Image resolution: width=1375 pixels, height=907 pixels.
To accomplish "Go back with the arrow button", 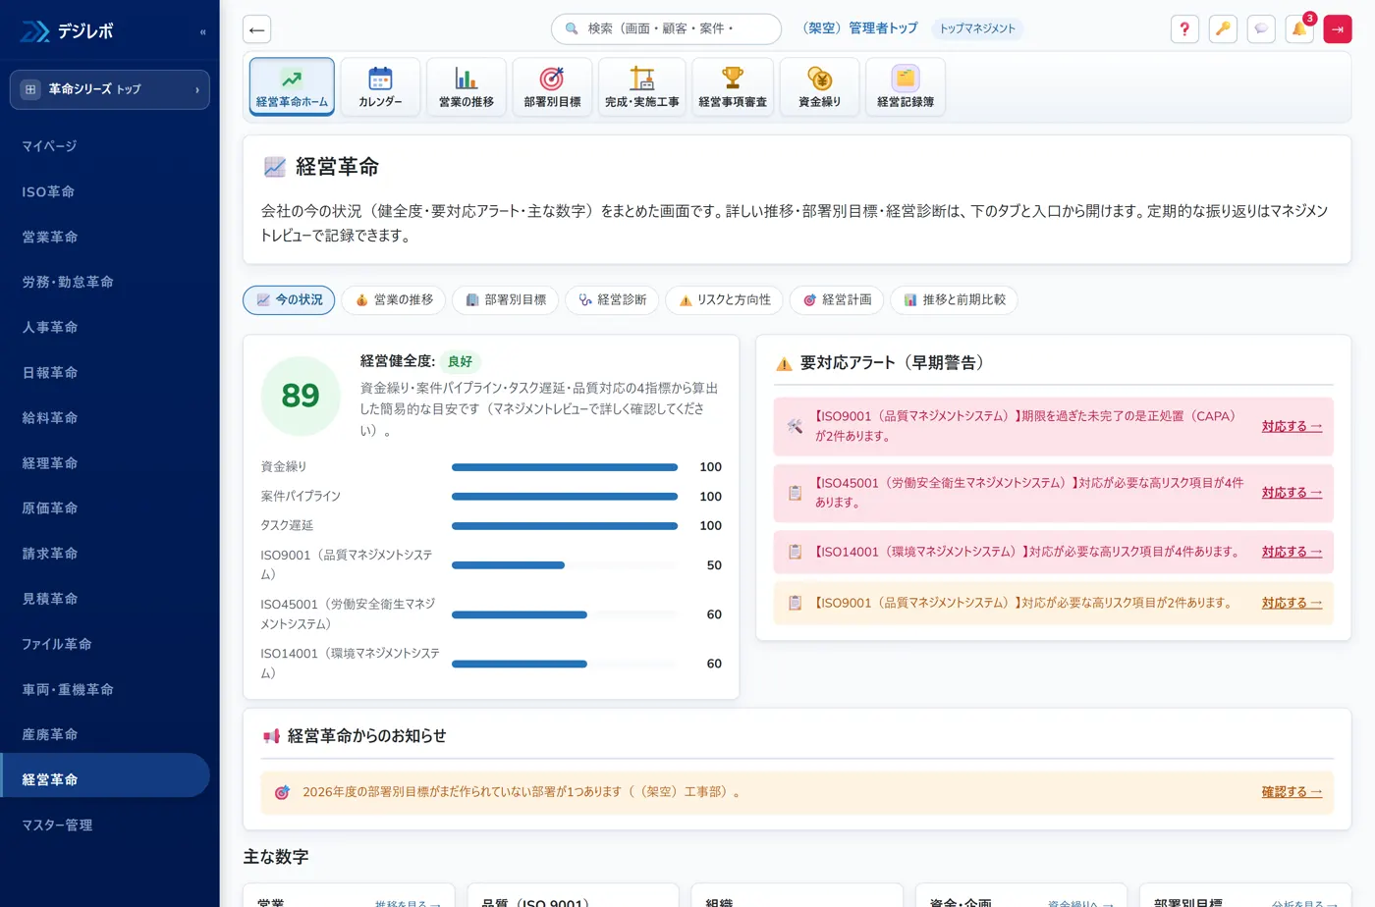I will [x=257, y=29].
